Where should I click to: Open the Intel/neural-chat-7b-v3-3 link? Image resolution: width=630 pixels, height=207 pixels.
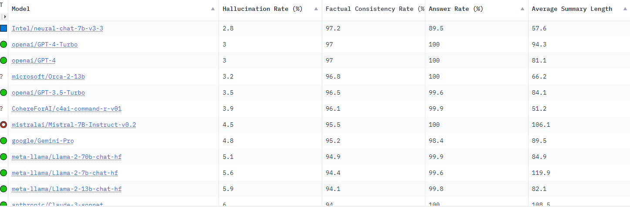click(57, 28)
